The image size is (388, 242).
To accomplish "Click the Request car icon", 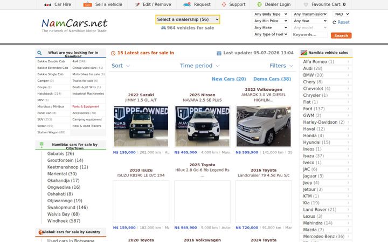I will [x=187, y=4].
